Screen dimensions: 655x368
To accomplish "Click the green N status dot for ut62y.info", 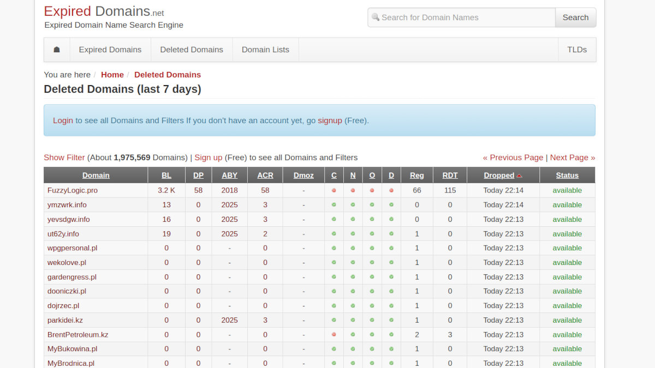I will coord(353,234).
